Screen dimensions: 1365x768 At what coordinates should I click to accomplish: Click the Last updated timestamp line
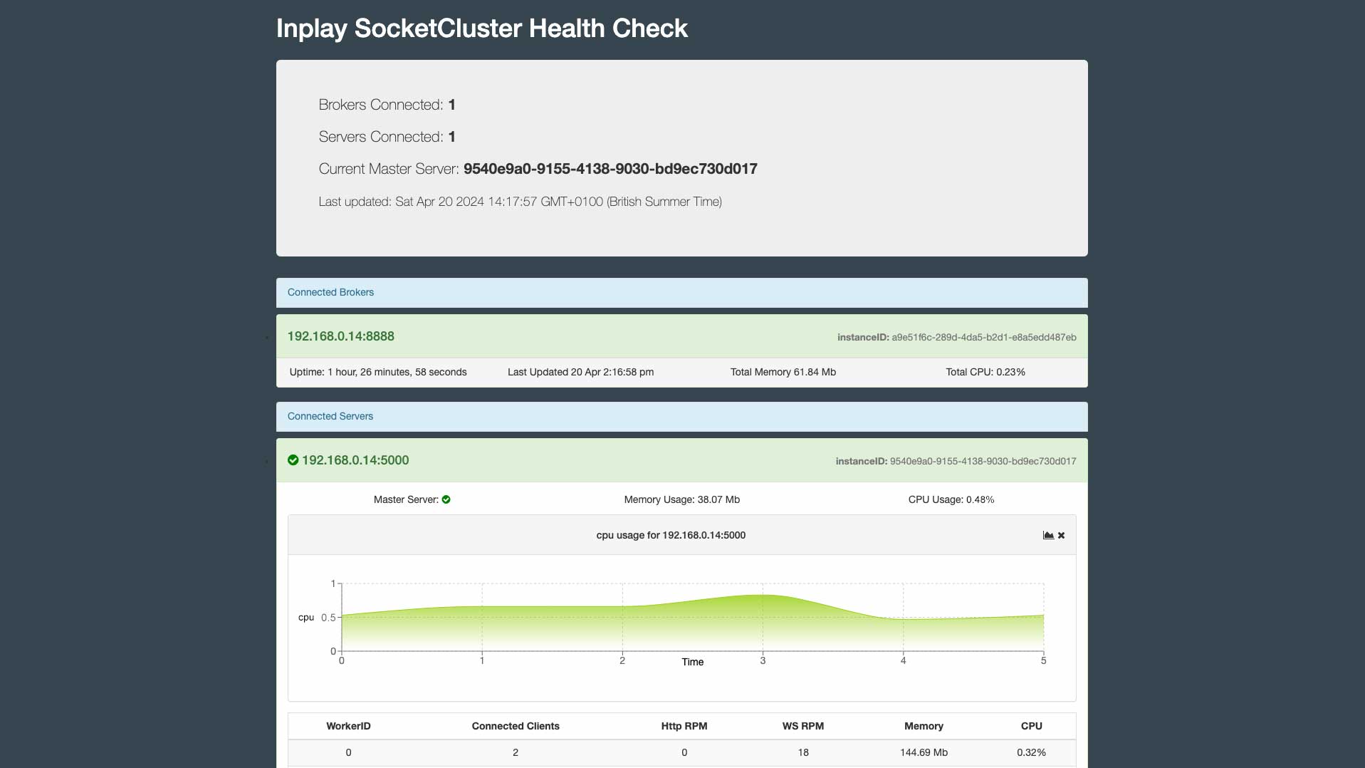(521, 202)
